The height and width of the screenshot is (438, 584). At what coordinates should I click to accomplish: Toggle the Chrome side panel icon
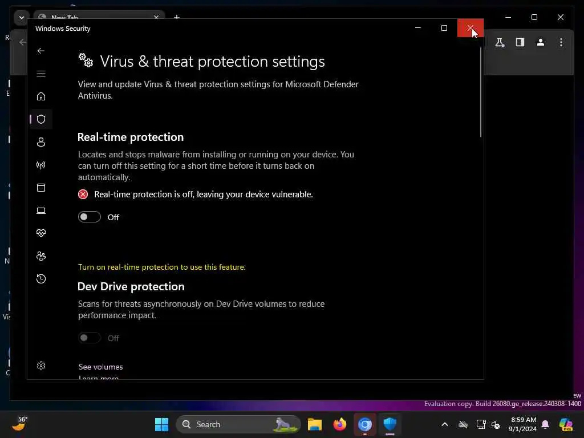point(520,42)
